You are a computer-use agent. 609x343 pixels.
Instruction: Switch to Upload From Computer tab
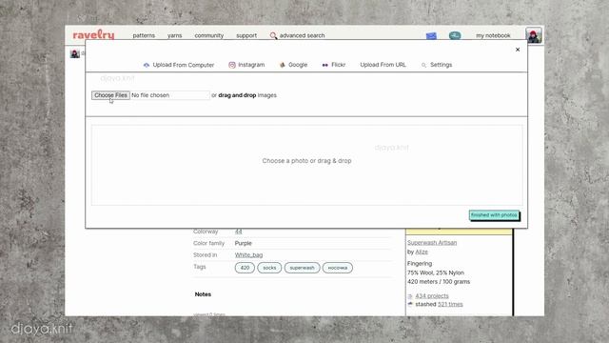[179, 65]
